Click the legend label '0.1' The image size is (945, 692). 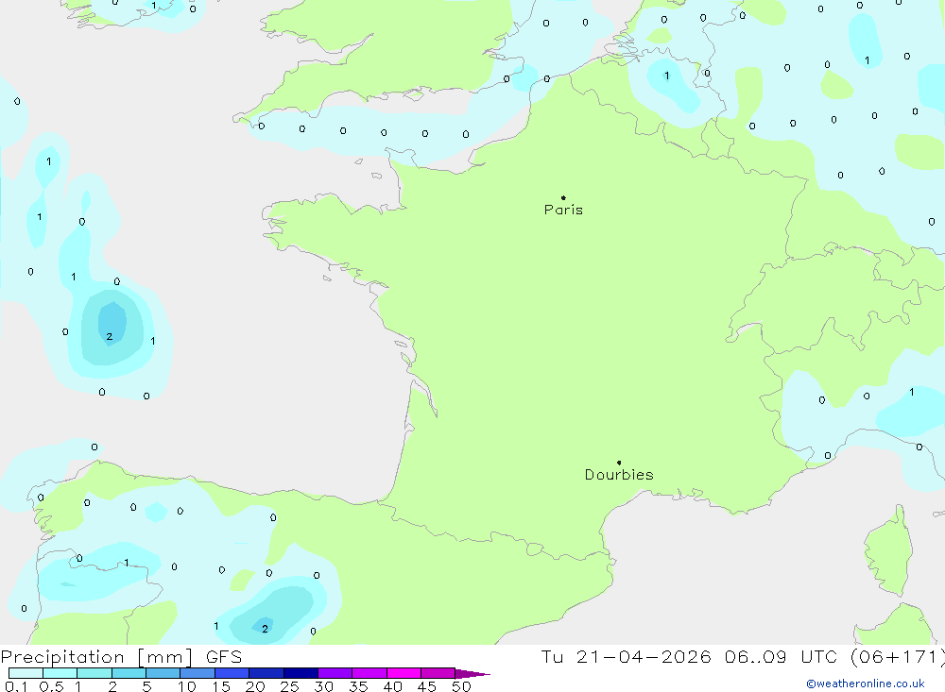pyautogui.click(x=16, y=686)
